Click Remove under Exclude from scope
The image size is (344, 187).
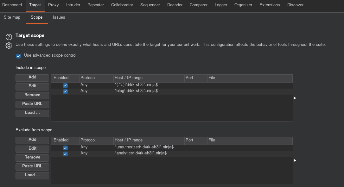point(32,158)
